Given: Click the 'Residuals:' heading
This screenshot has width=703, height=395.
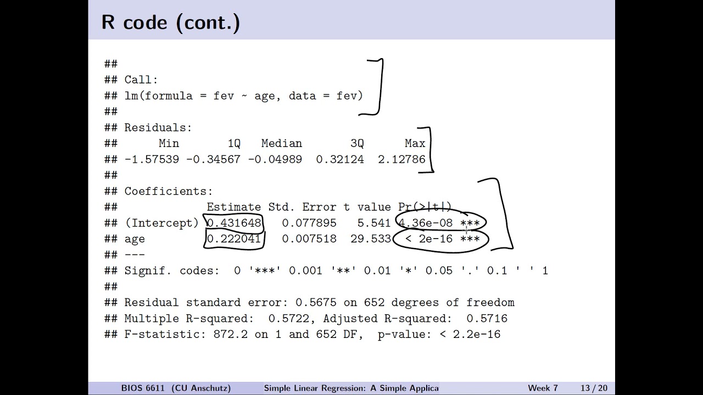Looking at the screenshot, I should pyautogui.click(x=158, y=128).
